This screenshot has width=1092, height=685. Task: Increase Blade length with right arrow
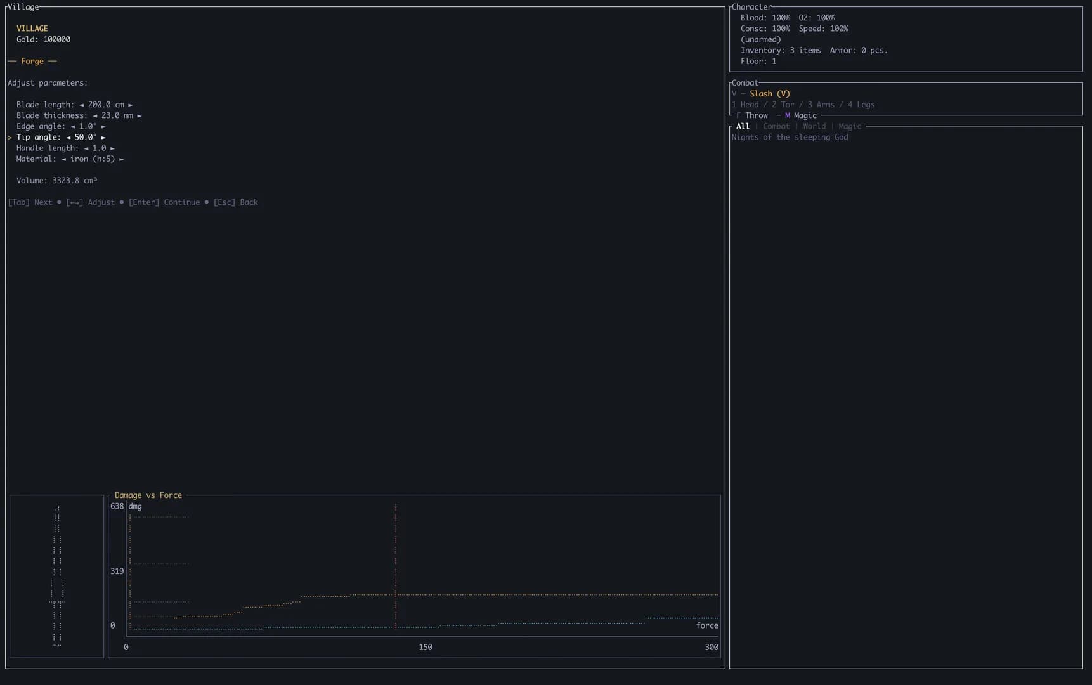131,105
